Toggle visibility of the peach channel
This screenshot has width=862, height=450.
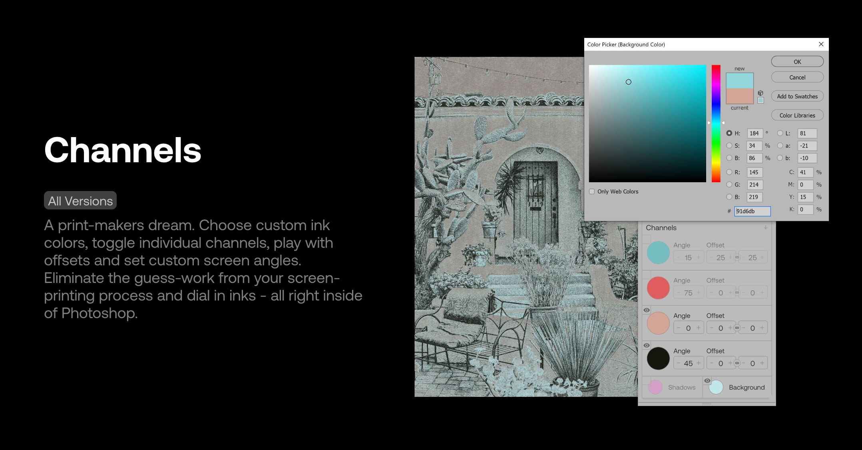pyautogui.click(x=646, y=310)
